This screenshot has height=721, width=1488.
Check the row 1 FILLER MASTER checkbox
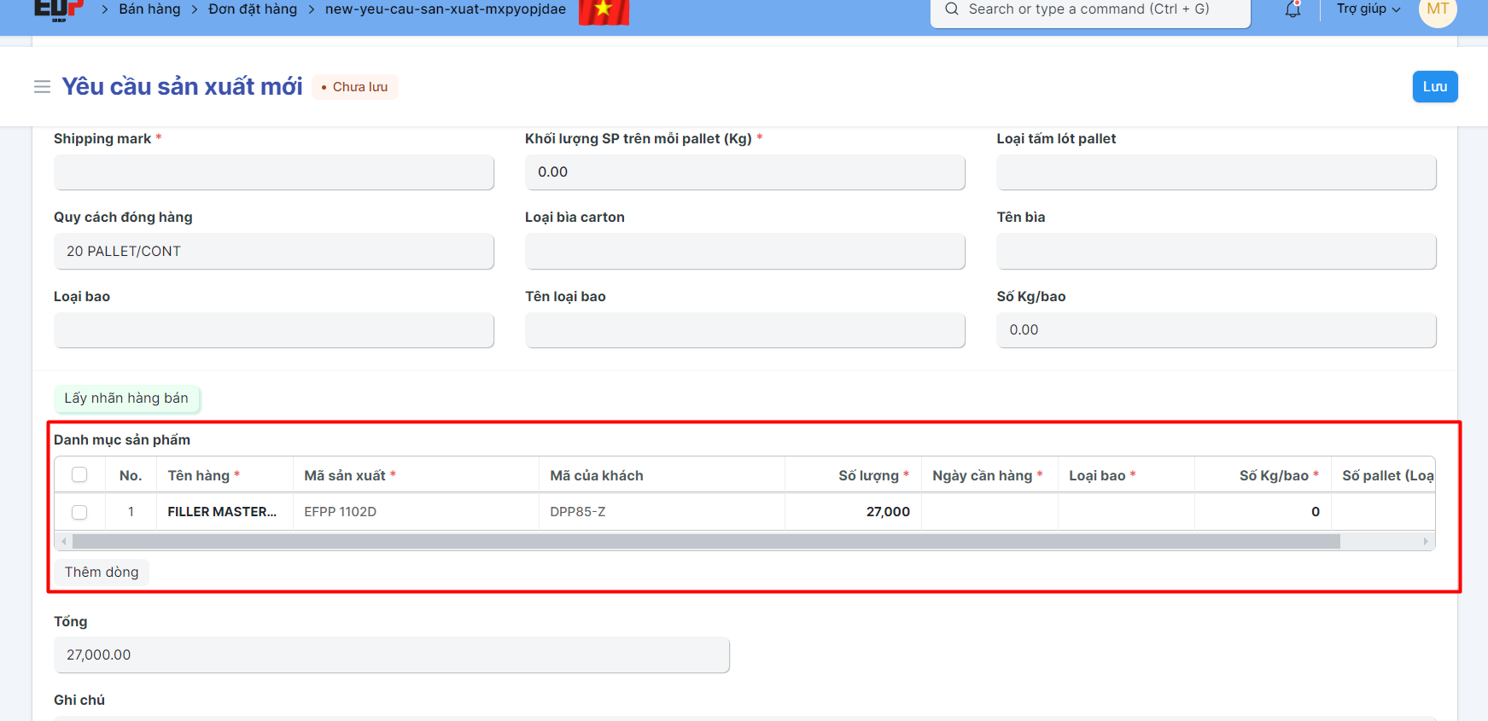tap(79, 512)
